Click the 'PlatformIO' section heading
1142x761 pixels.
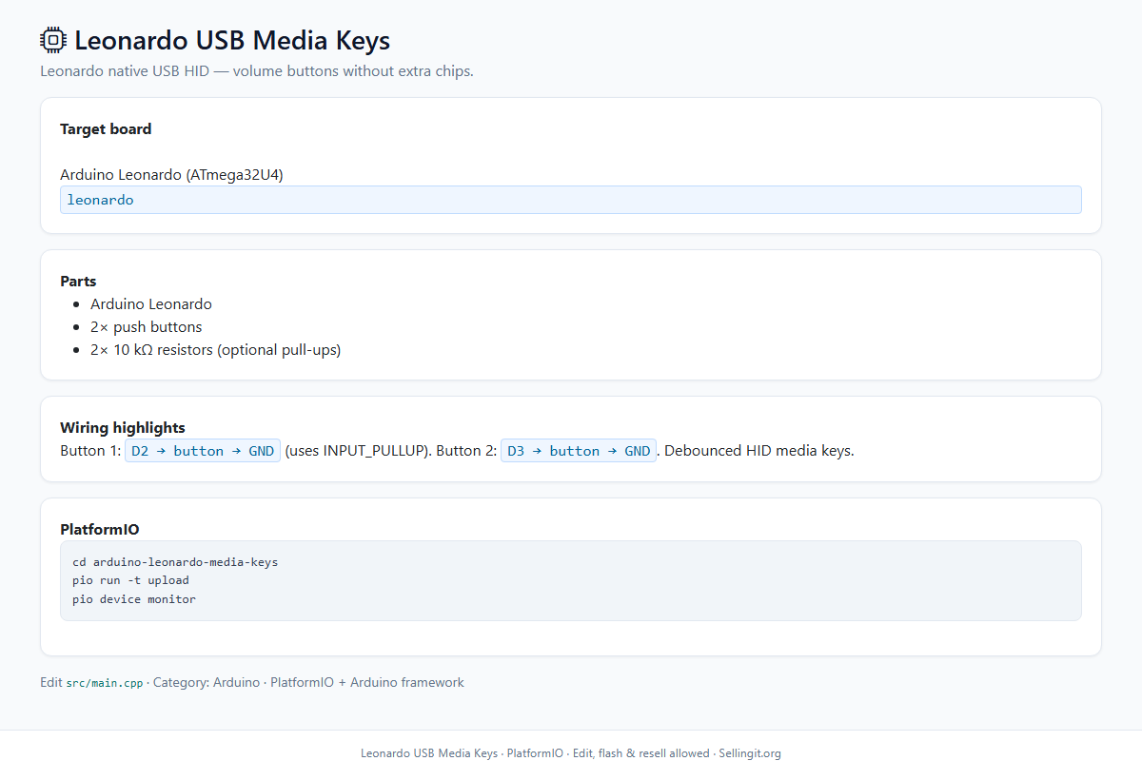(100, 529)
